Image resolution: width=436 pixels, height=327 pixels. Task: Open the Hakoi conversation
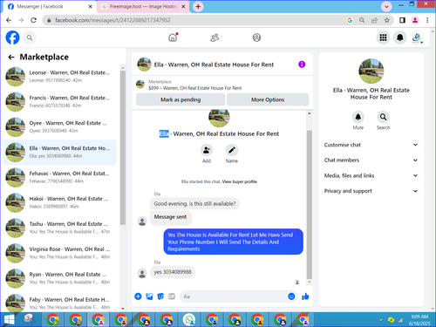point(60,202)
